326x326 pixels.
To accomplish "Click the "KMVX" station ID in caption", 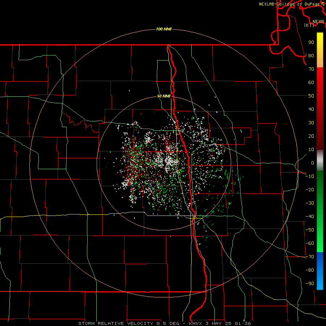I will [196, 323].
